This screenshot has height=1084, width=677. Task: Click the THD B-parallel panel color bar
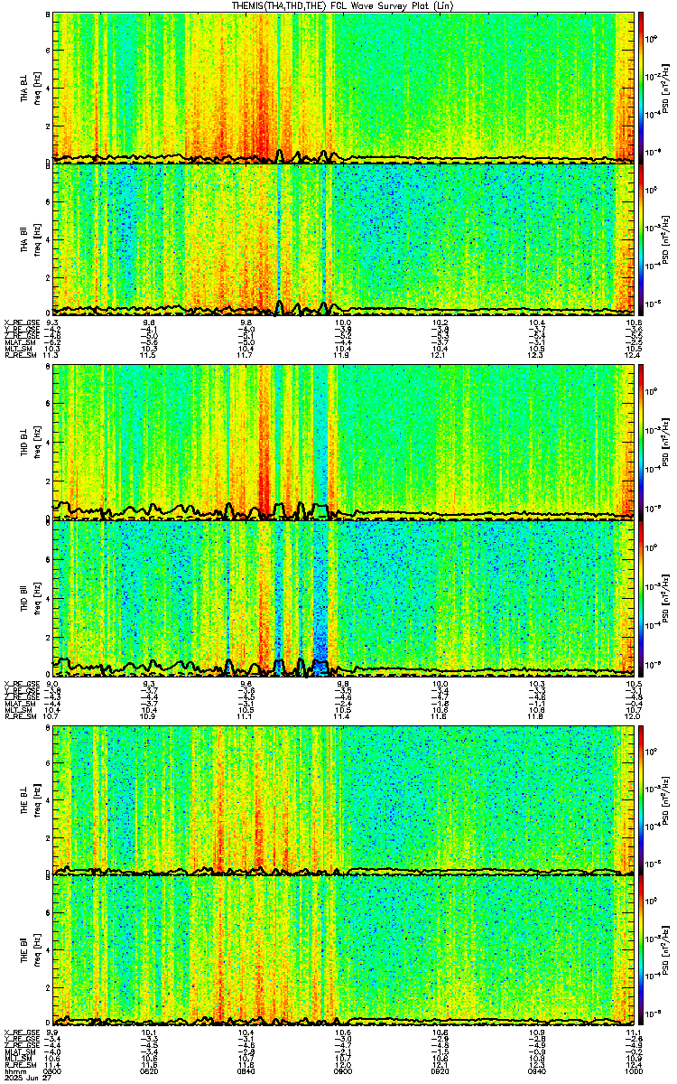pyautogui.click(x=641, y=598)
